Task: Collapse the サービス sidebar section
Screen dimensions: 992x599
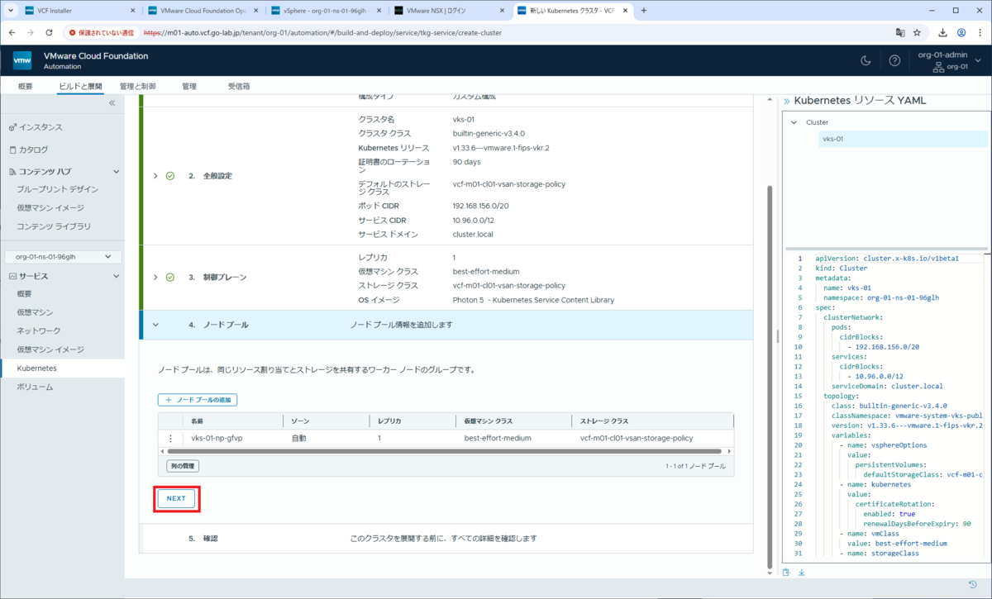Action: pos(116,276)
